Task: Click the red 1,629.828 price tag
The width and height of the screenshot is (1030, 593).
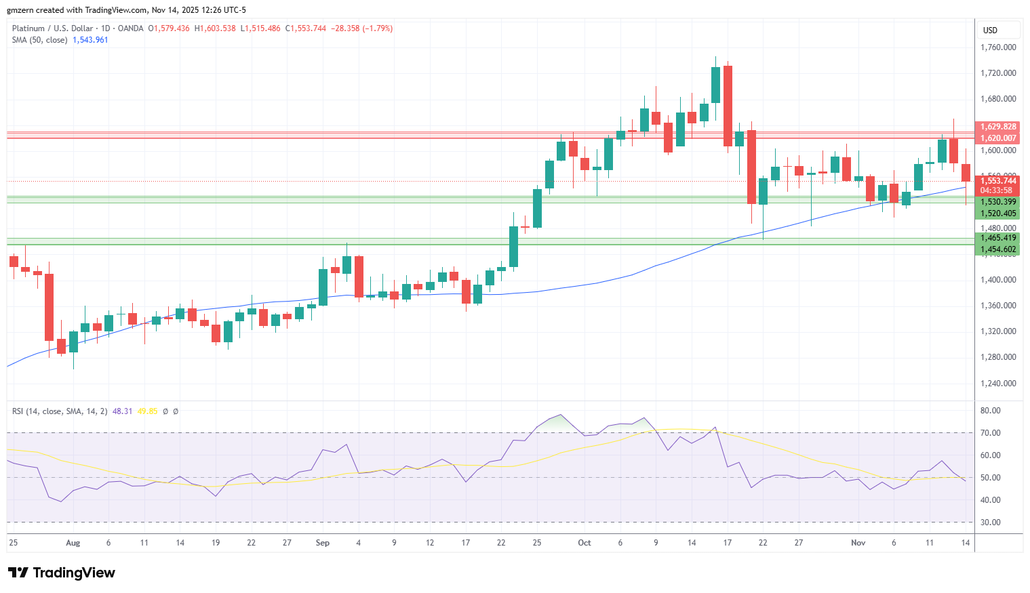Action: pyautogui.click(x=998, y=127)
